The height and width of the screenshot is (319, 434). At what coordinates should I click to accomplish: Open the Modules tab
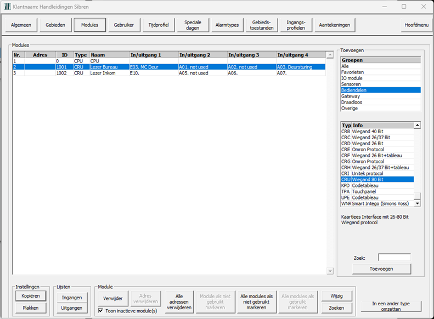pos(89,25)
